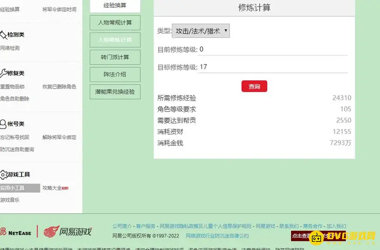Click the 检测类 section heading

[x=16, y=35]
